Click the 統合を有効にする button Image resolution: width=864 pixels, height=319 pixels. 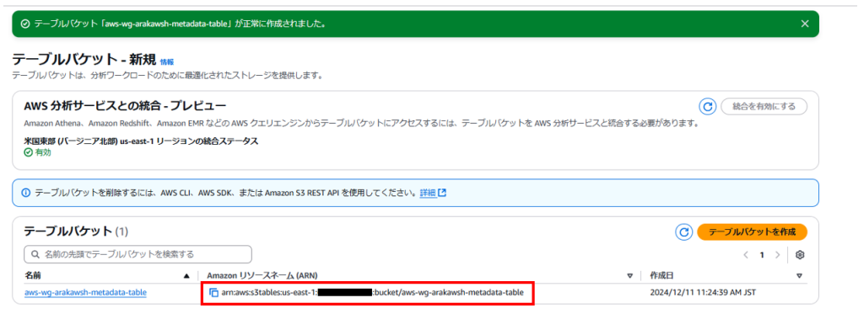[x=764, y=107]
